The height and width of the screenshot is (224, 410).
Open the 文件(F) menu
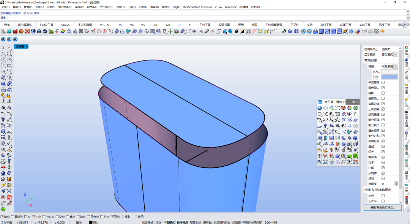(x=5, y=7)
